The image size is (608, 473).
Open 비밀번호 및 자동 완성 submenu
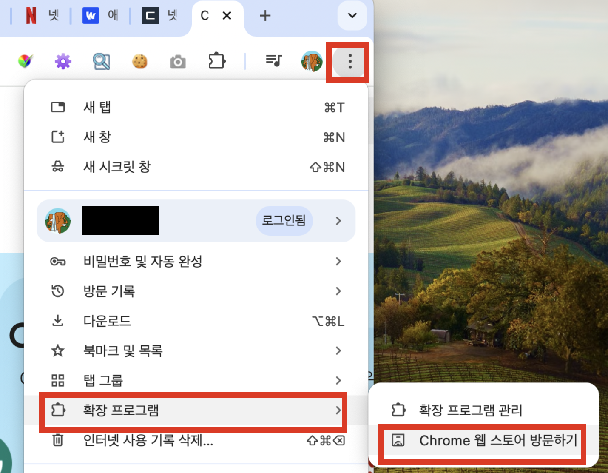[196, 261]
